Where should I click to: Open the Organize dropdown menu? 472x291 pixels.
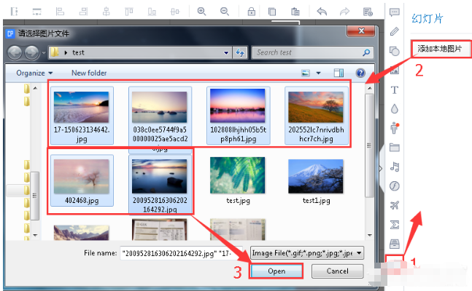tap(34, 73)
